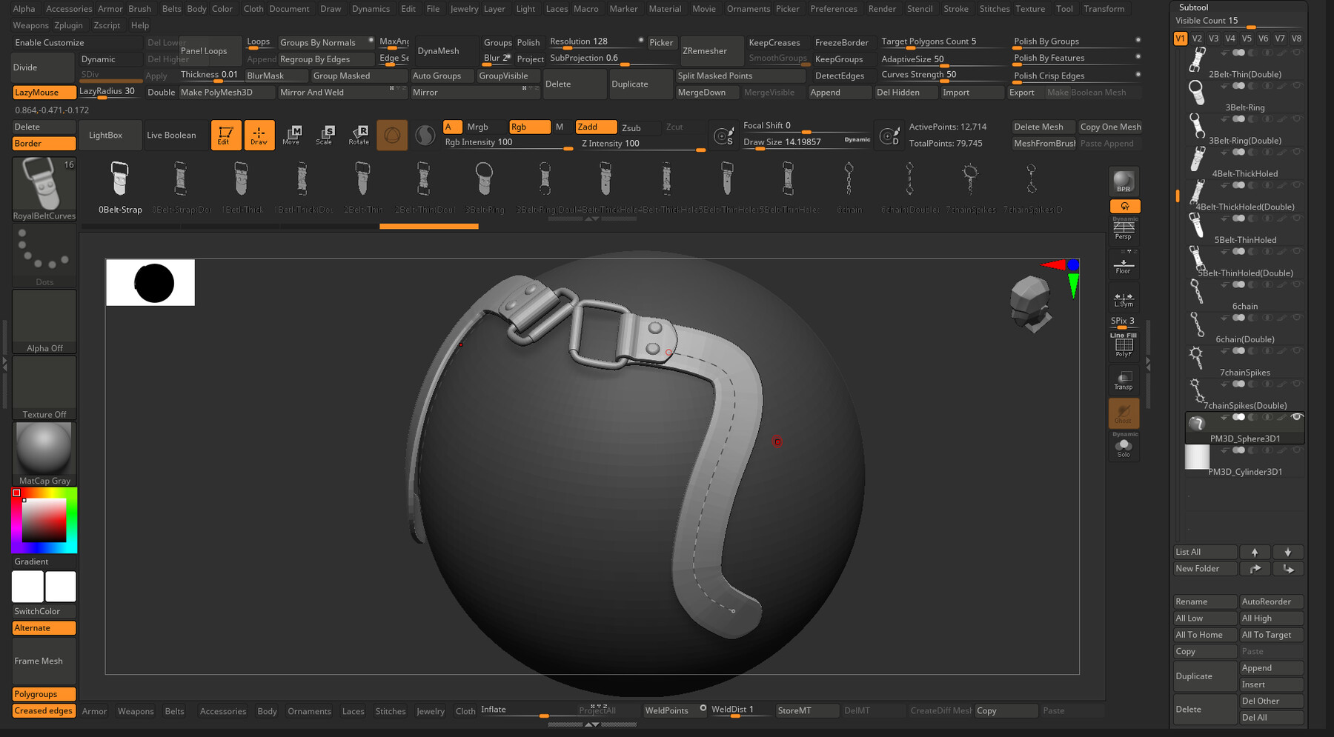Select the PM3D_Sphere3D1 subtool
The height and width of the screenshot is (737, 1334).
click(1245, 428)
